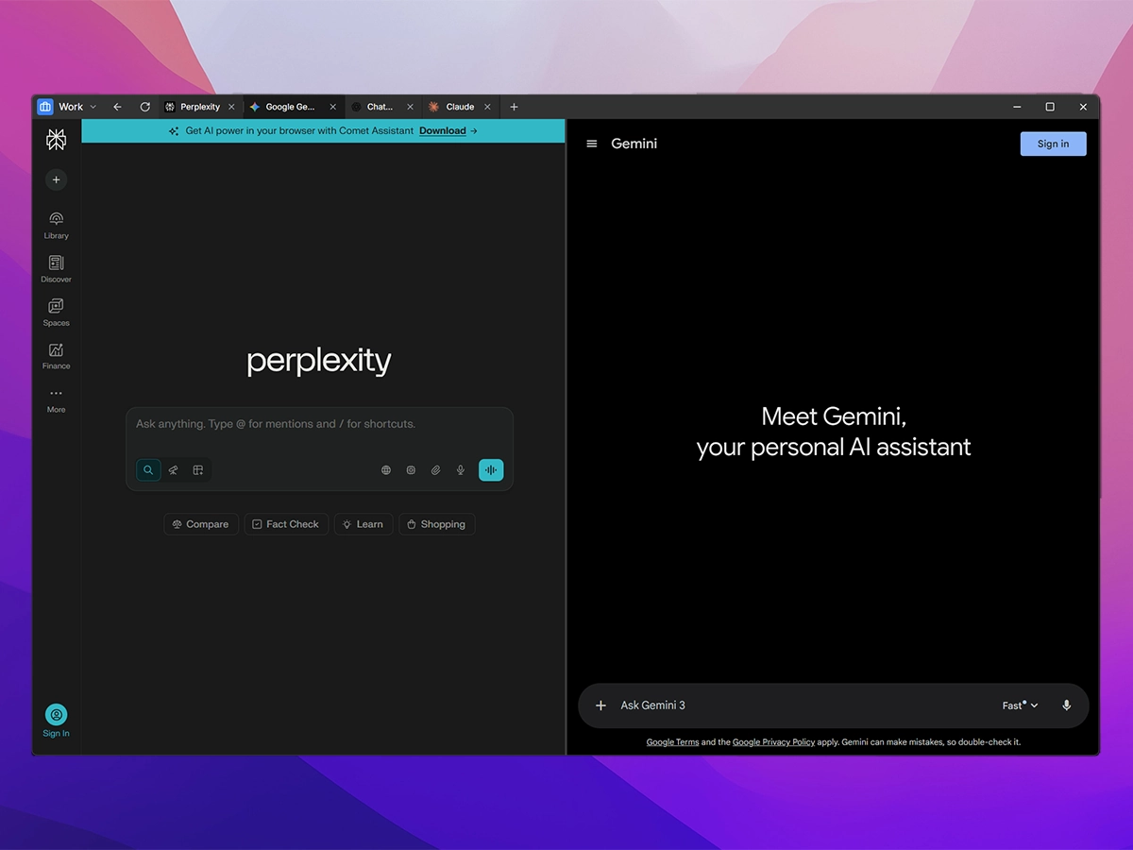Select the Research telescope mode icon
Viewport: 1133px width, 850px height.
point(173,469)
